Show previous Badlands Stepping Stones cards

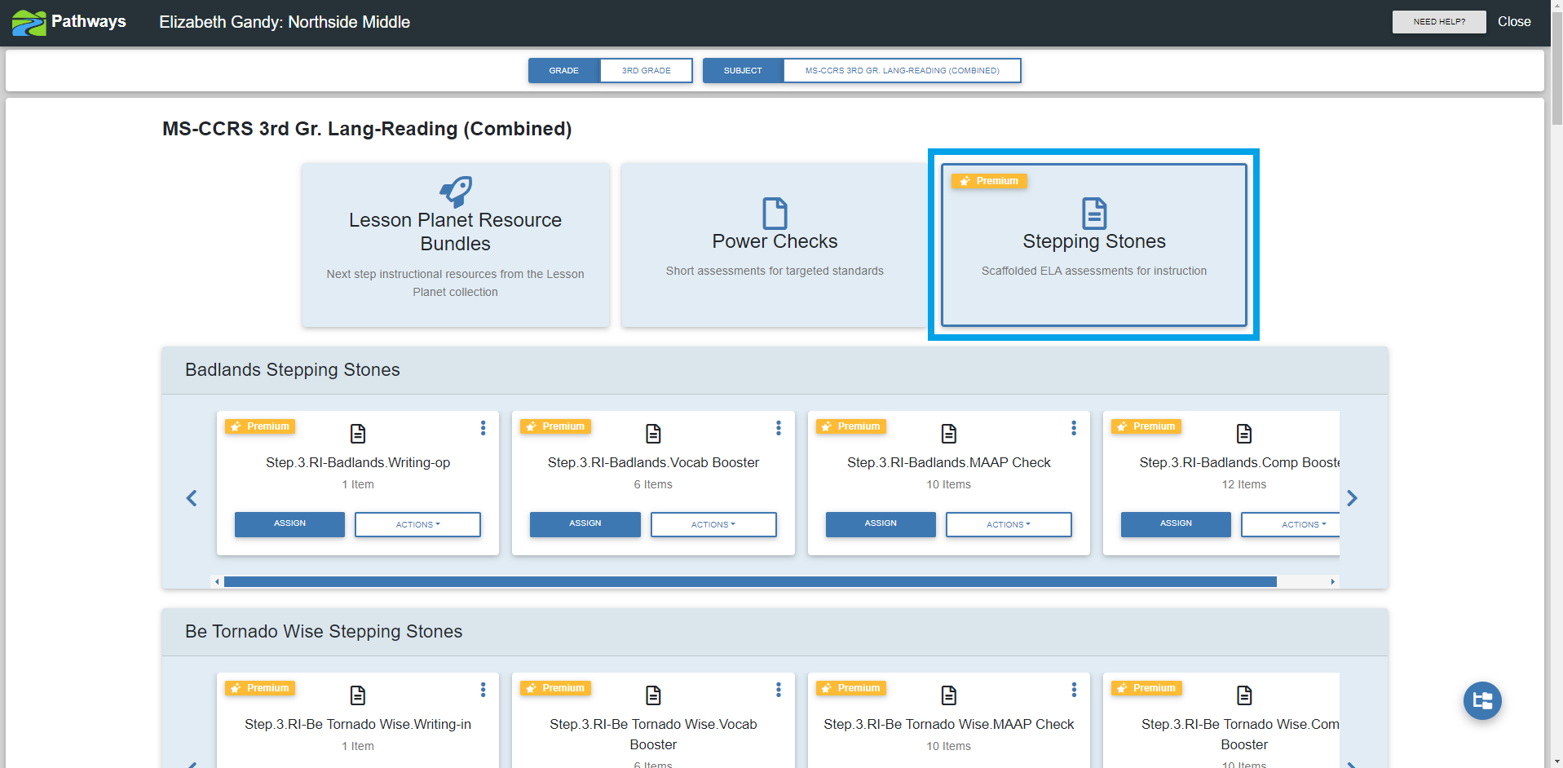coord(192,498)
